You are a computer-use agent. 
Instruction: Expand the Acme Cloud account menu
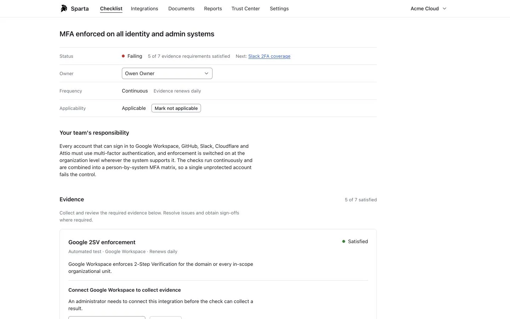tap(429, 9)
